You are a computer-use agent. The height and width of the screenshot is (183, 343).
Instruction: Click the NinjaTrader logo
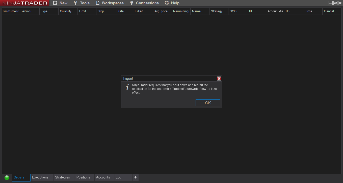coord(25,3)
